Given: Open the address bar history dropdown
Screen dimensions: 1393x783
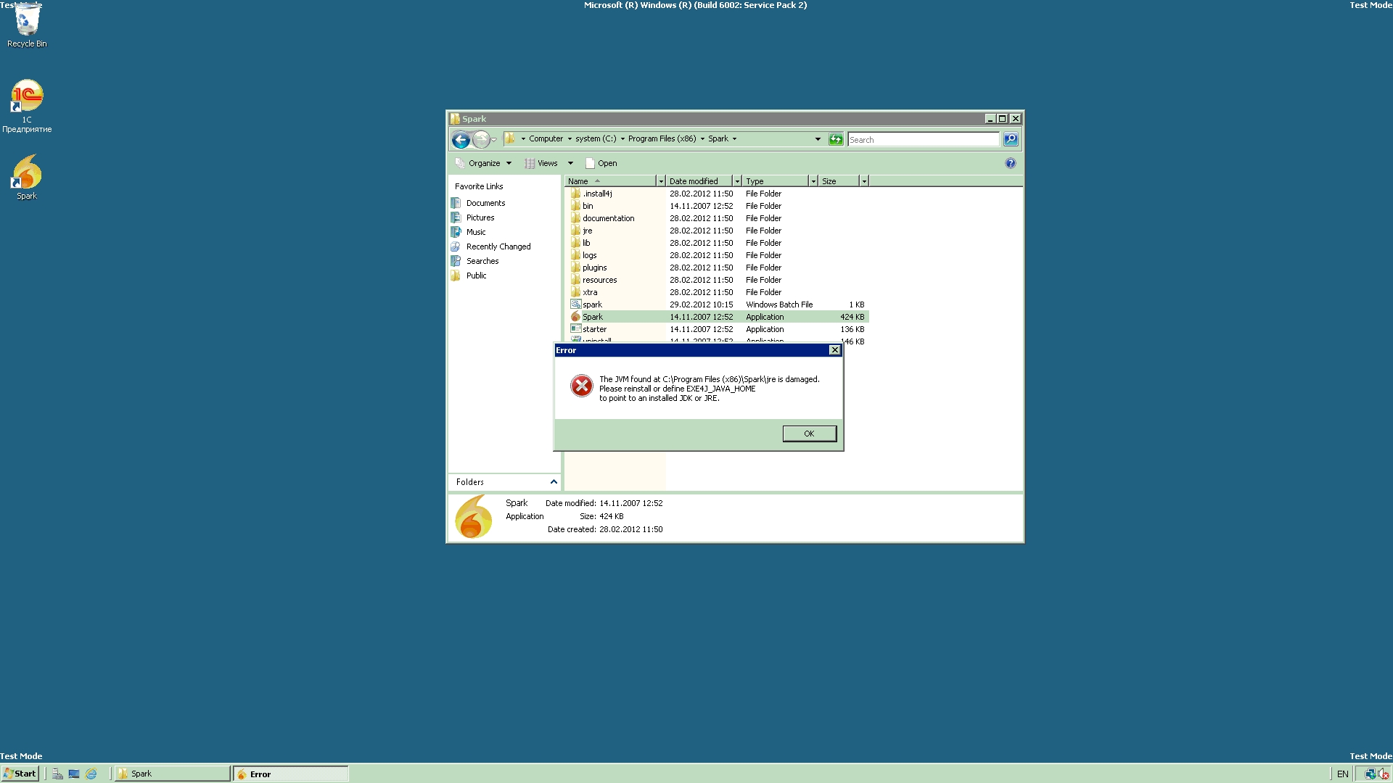Looking at the screenshot, I should point(818,139).
